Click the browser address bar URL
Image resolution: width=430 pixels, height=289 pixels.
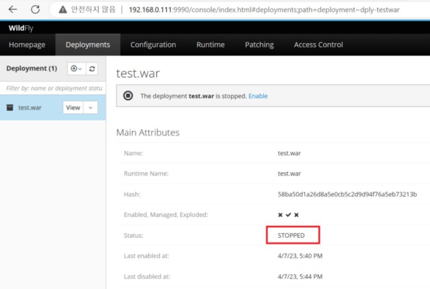click(264, 10)
